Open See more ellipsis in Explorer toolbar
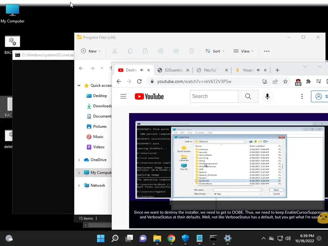 point(267,51)
